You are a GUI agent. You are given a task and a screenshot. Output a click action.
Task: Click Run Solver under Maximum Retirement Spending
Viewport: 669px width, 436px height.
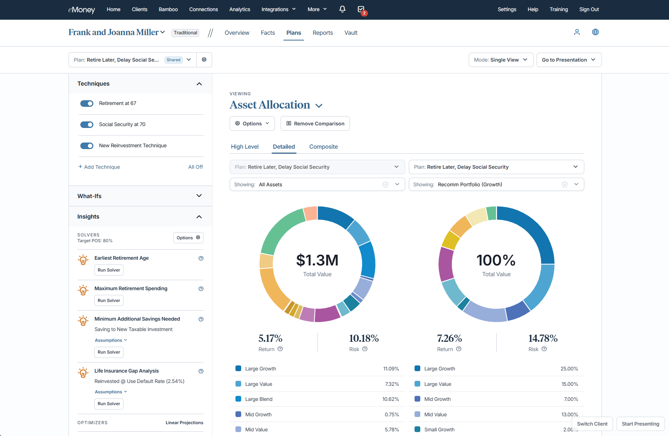tap(109, 301)
